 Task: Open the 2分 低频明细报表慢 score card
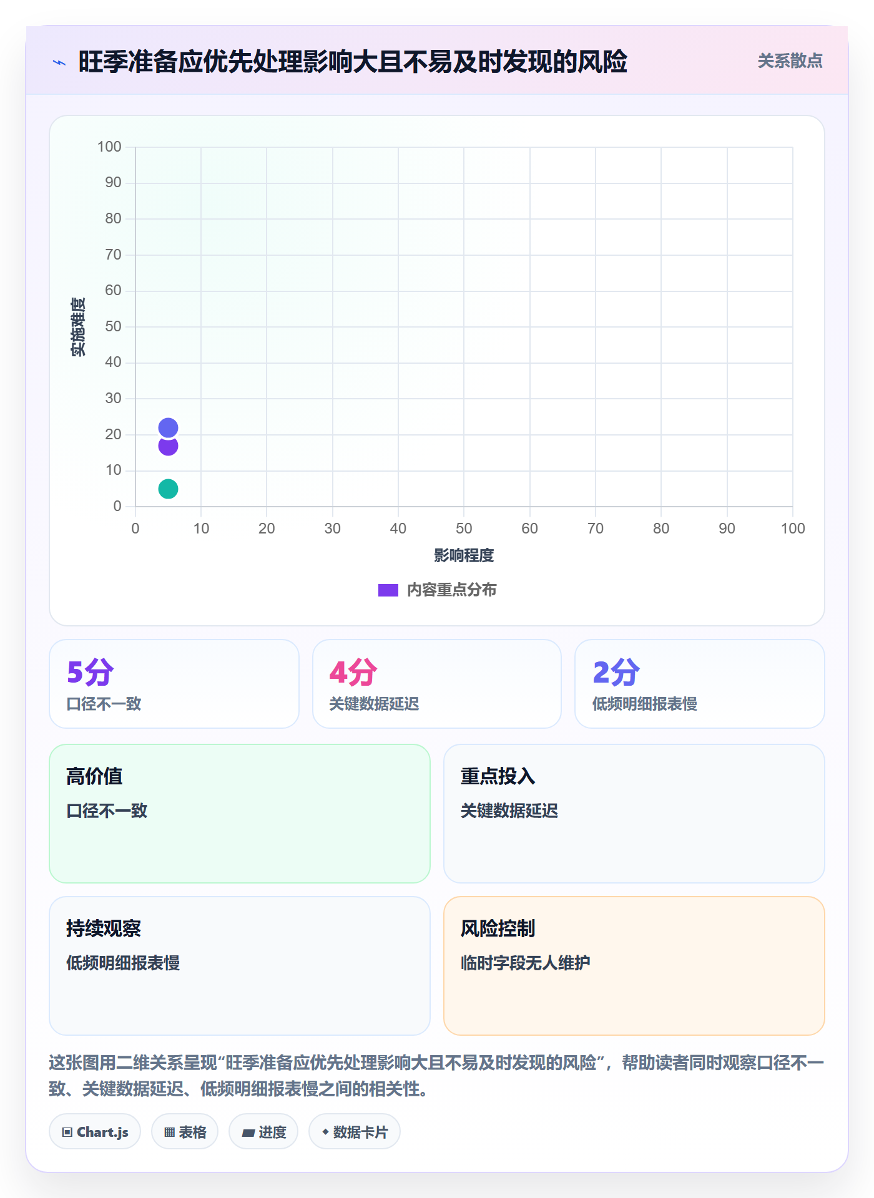point(700,684)
